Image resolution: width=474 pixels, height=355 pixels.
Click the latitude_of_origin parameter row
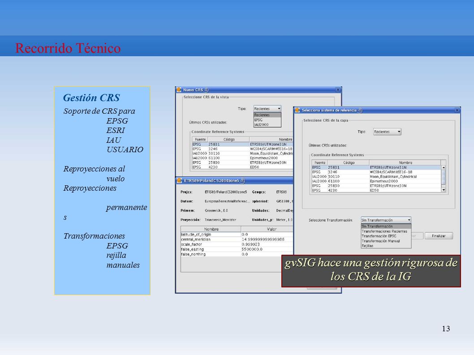(x=237, y=235)
